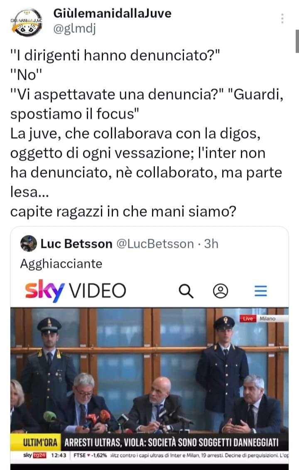The height and width of the screenshot is (470, 299).
Task: Open the Sky hamburger menu
Action: pos(261,291)
